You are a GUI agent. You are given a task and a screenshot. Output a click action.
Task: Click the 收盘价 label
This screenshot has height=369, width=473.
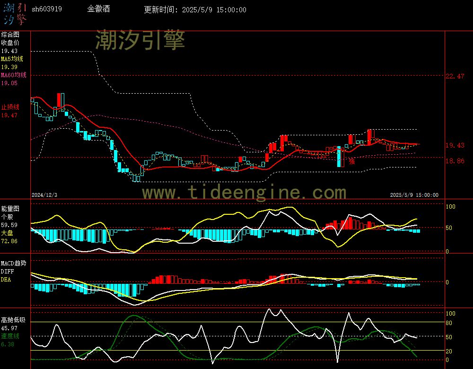pos(10,43)
